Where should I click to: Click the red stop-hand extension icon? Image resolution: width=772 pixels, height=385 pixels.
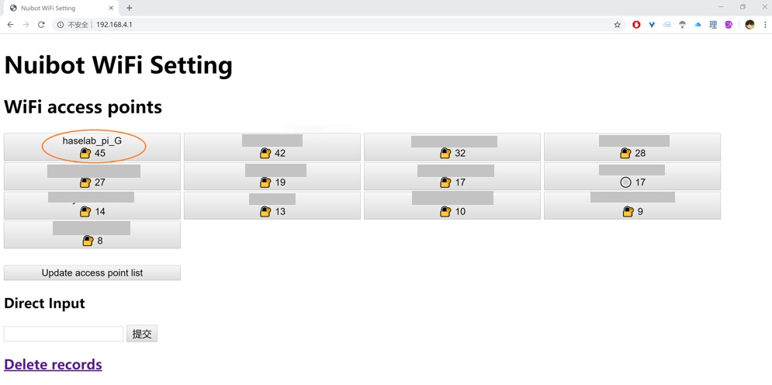pos(636,25)
